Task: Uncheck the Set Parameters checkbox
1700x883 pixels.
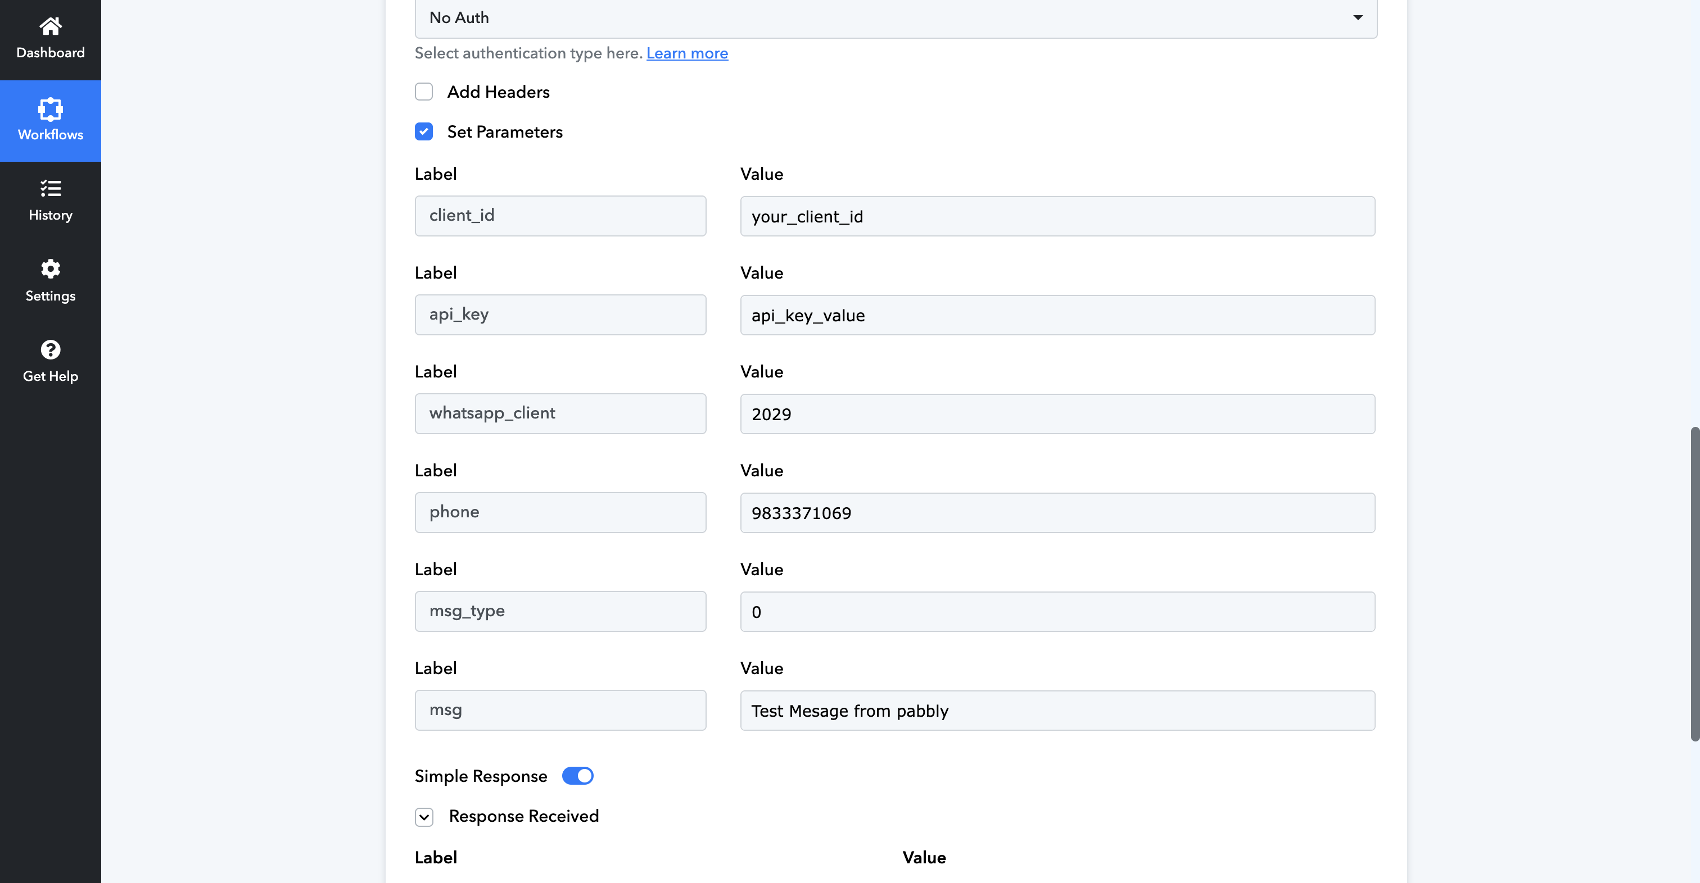Action: [424, 132]
